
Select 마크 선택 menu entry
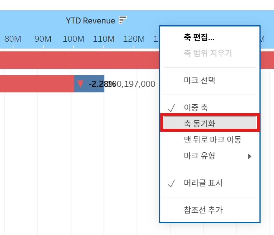click(x=199, y=80)
